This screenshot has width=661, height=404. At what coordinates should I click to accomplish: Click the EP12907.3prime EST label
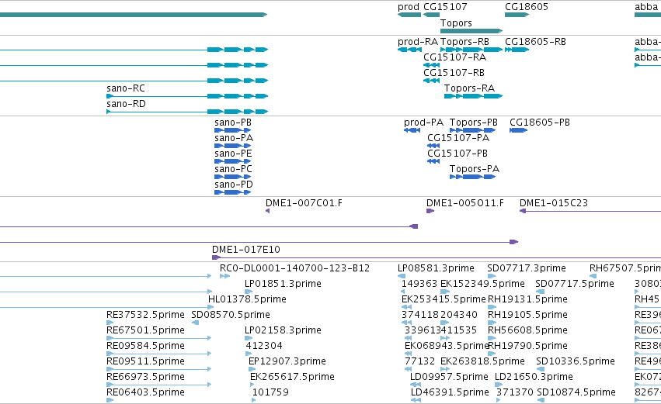tap(287, 362)
